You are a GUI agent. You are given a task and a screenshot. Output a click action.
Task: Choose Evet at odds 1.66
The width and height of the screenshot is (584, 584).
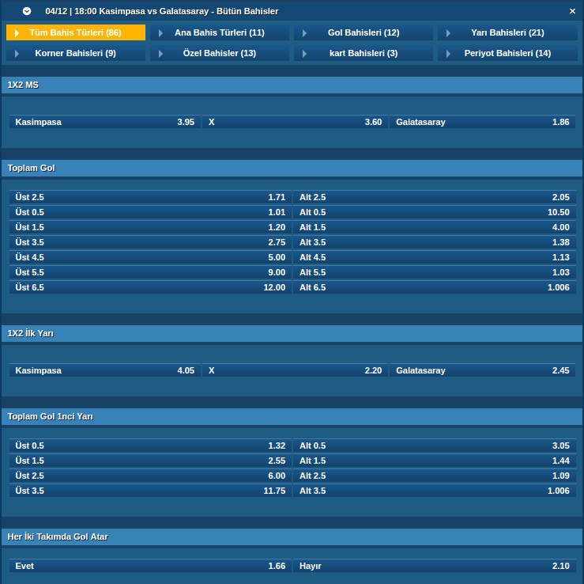pyautogui.click(x=150, y=566)
